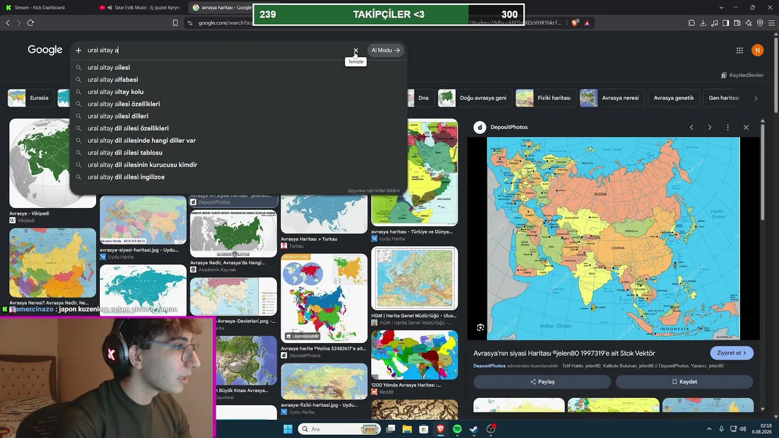Choose suggestion 'ural altay ailesi özellikleri'

point(238,104)
